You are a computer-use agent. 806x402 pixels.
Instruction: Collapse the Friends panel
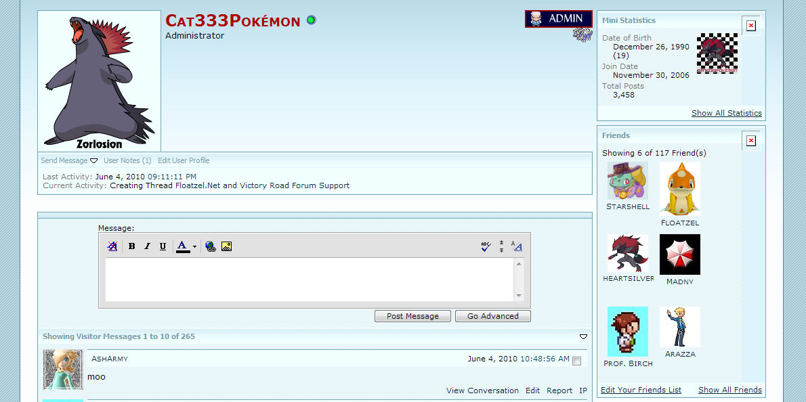click(750, 141)
